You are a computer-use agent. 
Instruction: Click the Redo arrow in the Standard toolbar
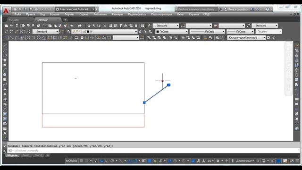coord(80,25)
